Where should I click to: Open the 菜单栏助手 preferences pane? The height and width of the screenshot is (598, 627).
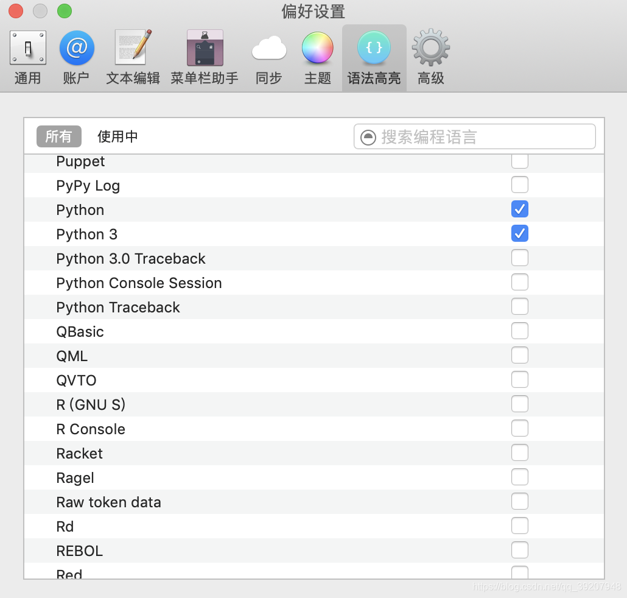click(204, 55)
